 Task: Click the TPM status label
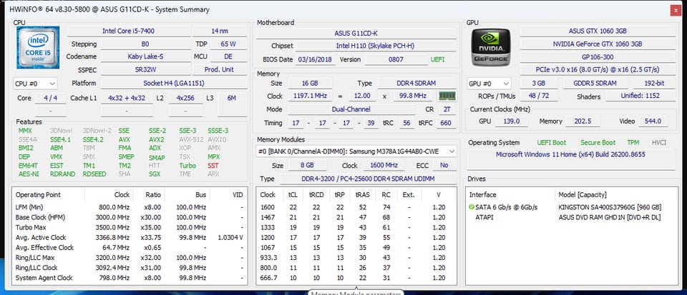[x=633, y=142]
